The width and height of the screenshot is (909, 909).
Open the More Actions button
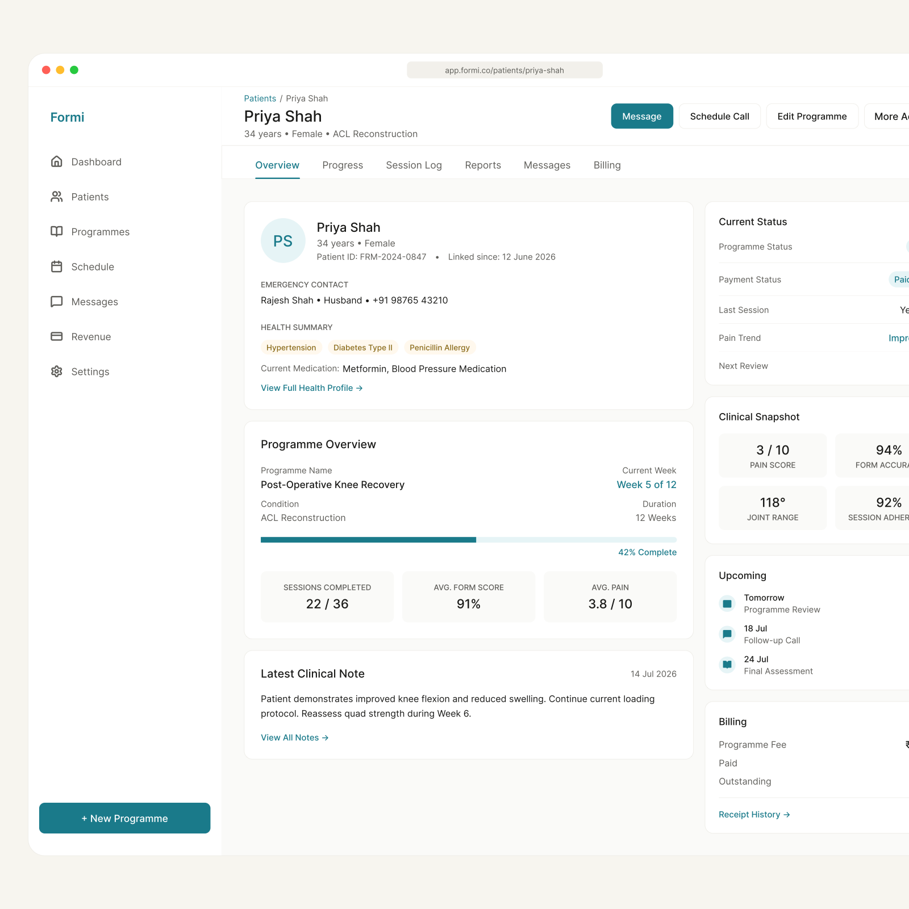click(x=887, y=116)
